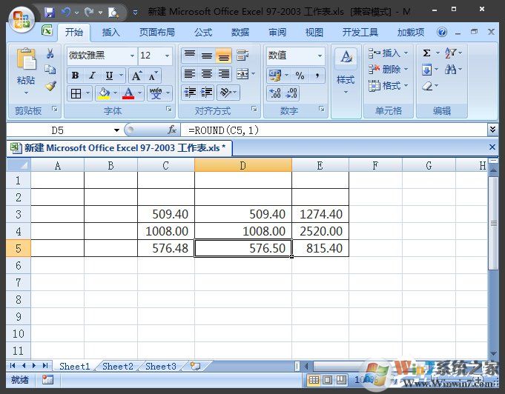The width and height of the screenshot is (505, 394).
Task: Open the font name dropdown 微软雅黑
Action: (x=132, y=56)
